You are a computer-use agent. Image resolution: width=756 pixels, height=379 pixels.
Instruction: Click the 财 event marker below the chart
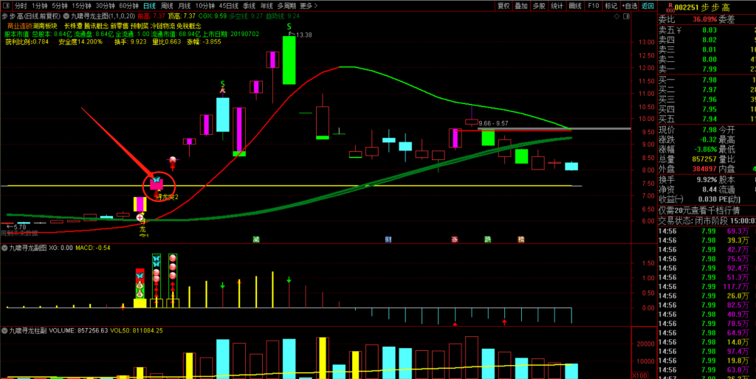point(388,240)
